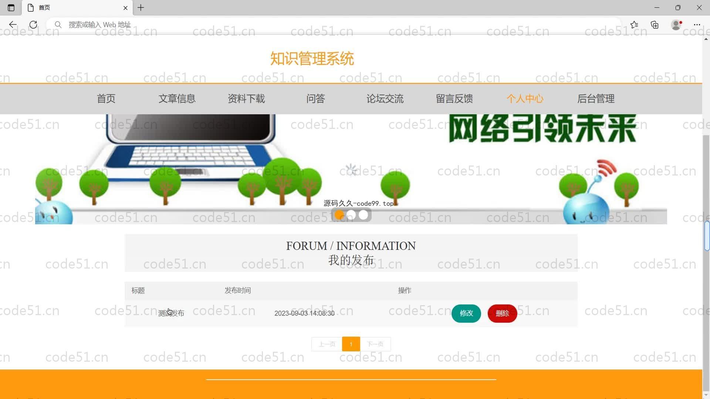Image resolution: width=710 pixels, height=399 pixels.
Task: Reload the page with refresh icon
Action: [x=33, y=25]
